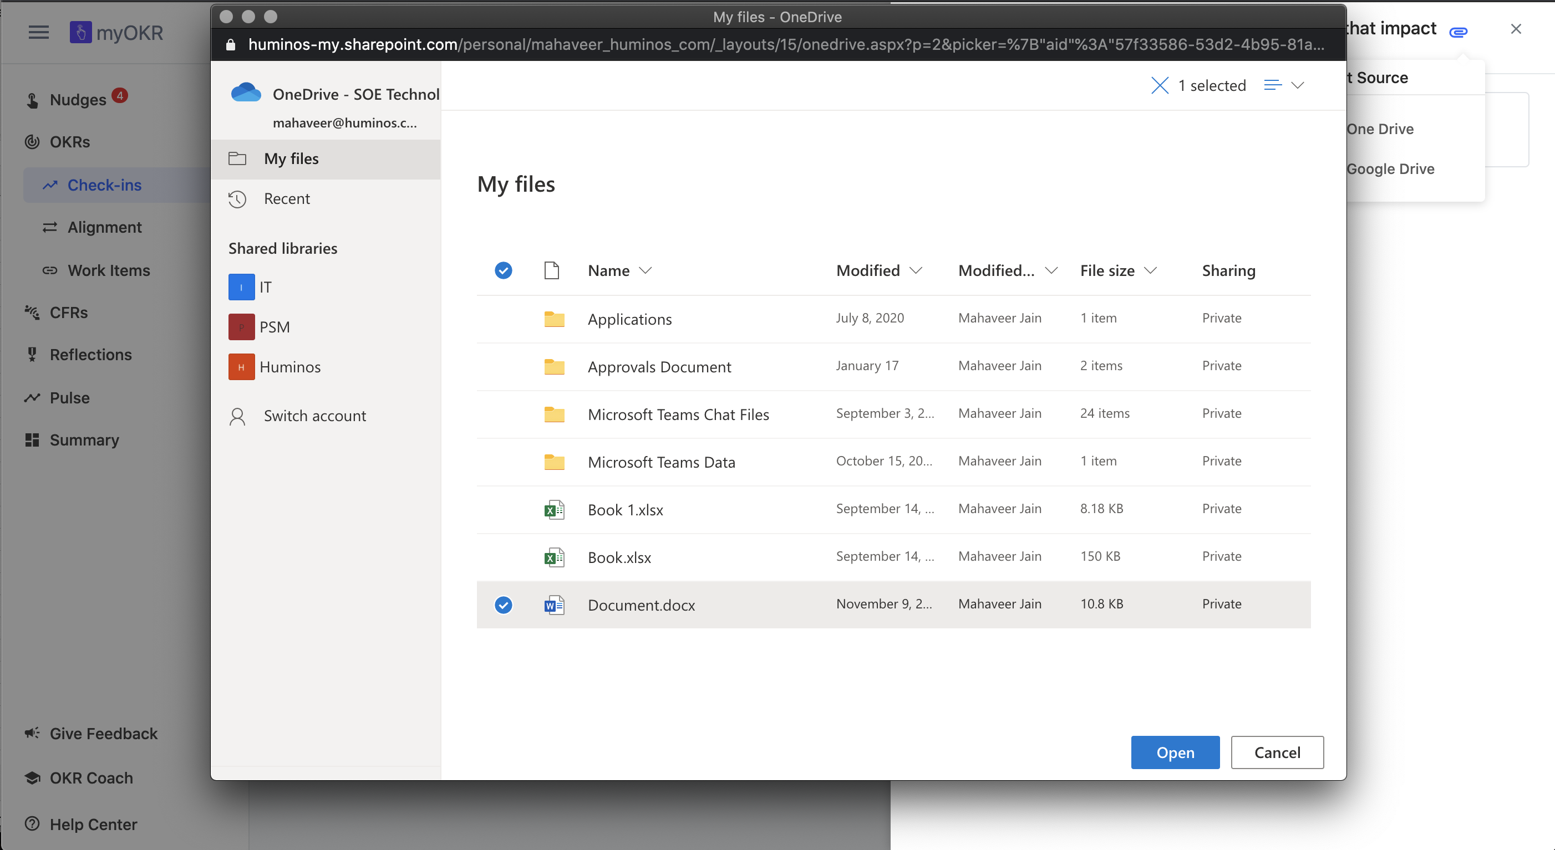Open the File size column dropdown
Screen dimensions: 1555x850
1150,270
